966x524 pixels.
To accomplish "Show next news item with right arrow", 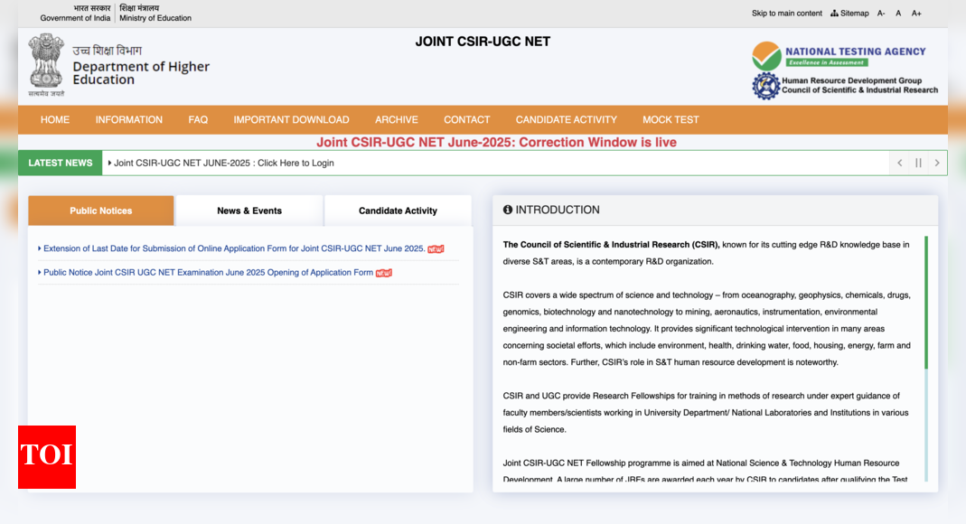I will point(937,163).
